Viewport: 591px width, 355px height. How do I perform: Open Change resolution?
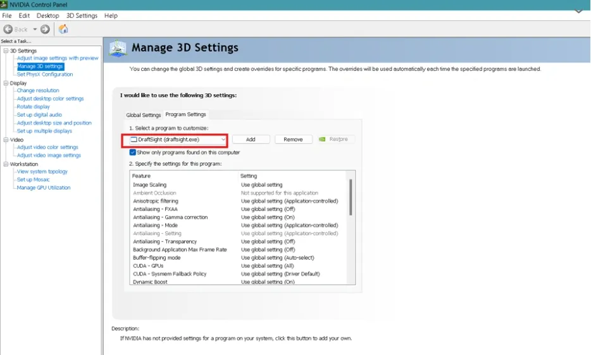(x=38, y=90)
